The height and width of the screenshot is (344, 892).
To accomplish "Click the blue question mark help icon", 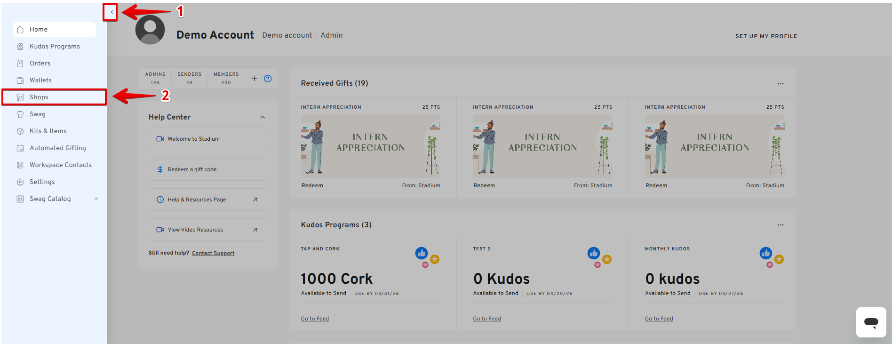I will (268, 79).
